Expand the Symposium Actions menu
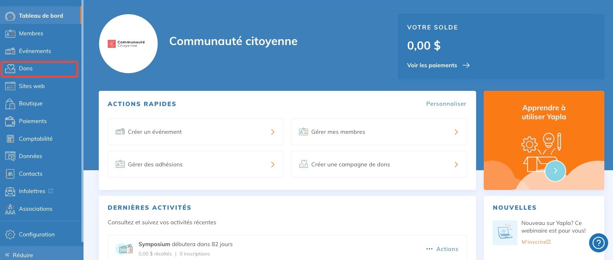 coord(442,249)
